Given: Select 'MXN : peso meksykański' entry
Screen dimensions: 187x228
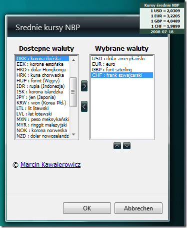Looking at the screenshot, I should click(42, 119).
